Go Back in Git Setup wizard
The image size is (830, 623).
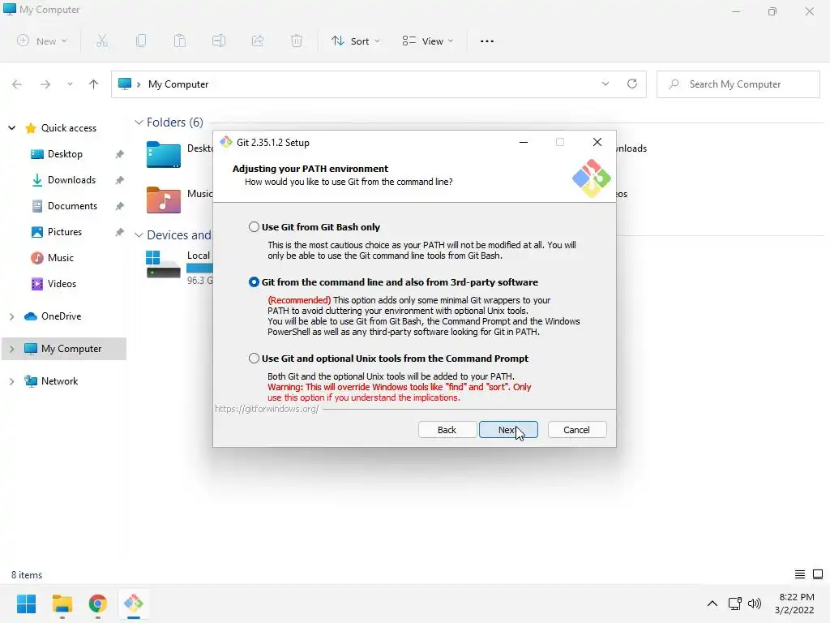tap(447, 430)
